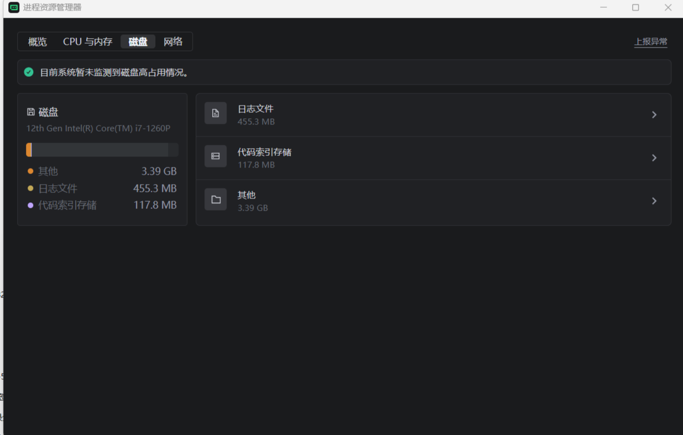
Task: Expand the 代码索引存储 row chevron
Action: click(654, 158)
